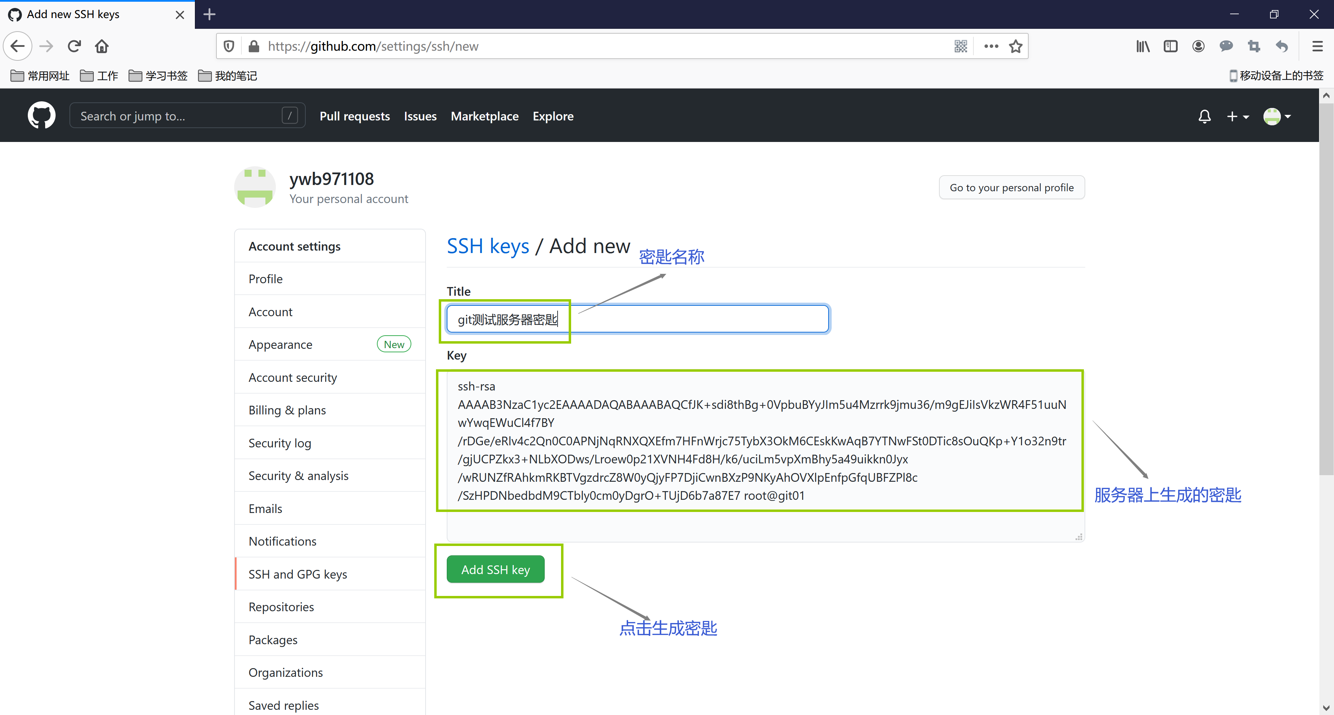Image resolution: width=1334 pixels, height=715 pixels.
Task: Click the undo arrow toolbar icon
Action: (1282, 46)
